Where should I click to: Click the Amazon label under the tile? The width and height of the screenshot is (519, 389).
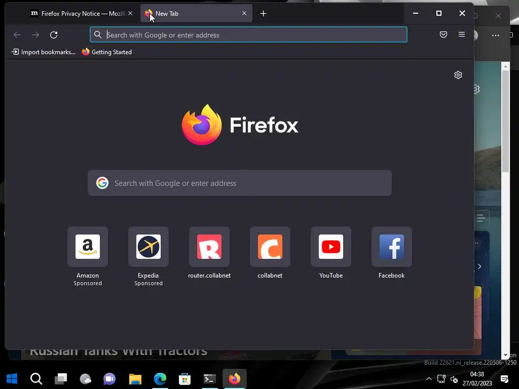88,276
